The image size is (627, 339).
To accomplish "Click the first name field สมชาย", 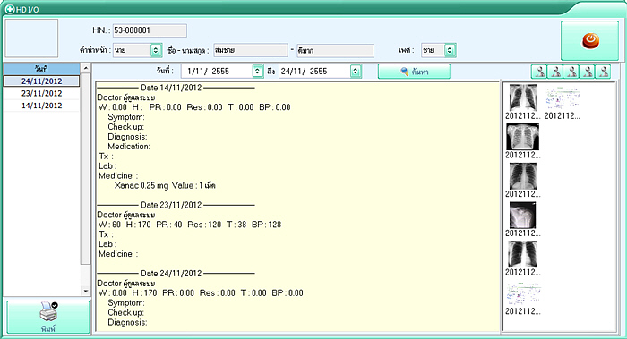I will pos(250,50).
